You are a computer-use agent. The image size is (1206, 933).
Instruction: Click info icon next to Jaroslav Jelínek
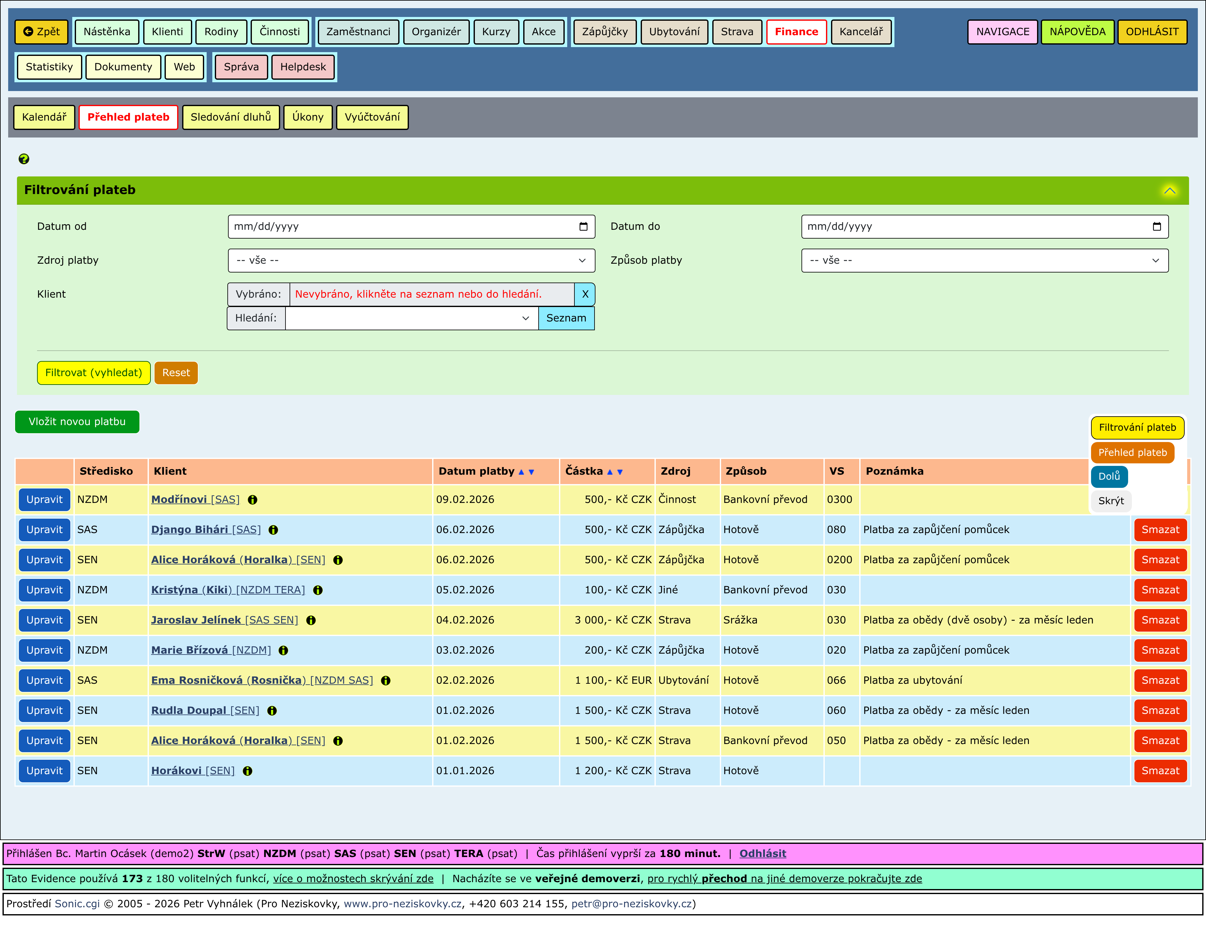pyautogui.click(x=311, y=621)
